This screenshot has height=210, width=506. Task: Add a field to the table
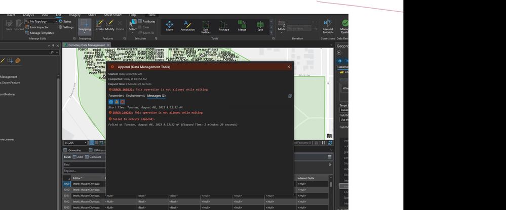[x=77, y=157]
